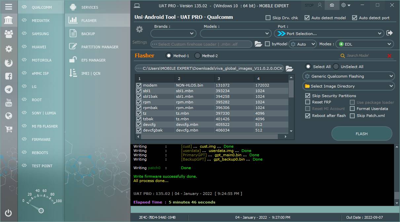Open the Brands dropdown
Image resolution: width=400 pixels, height=222 pixels.
173,33
